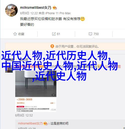Switch to the 按时间 sorting tab
This screenshot has width=125, height=129.
click(x=23, y=60)
